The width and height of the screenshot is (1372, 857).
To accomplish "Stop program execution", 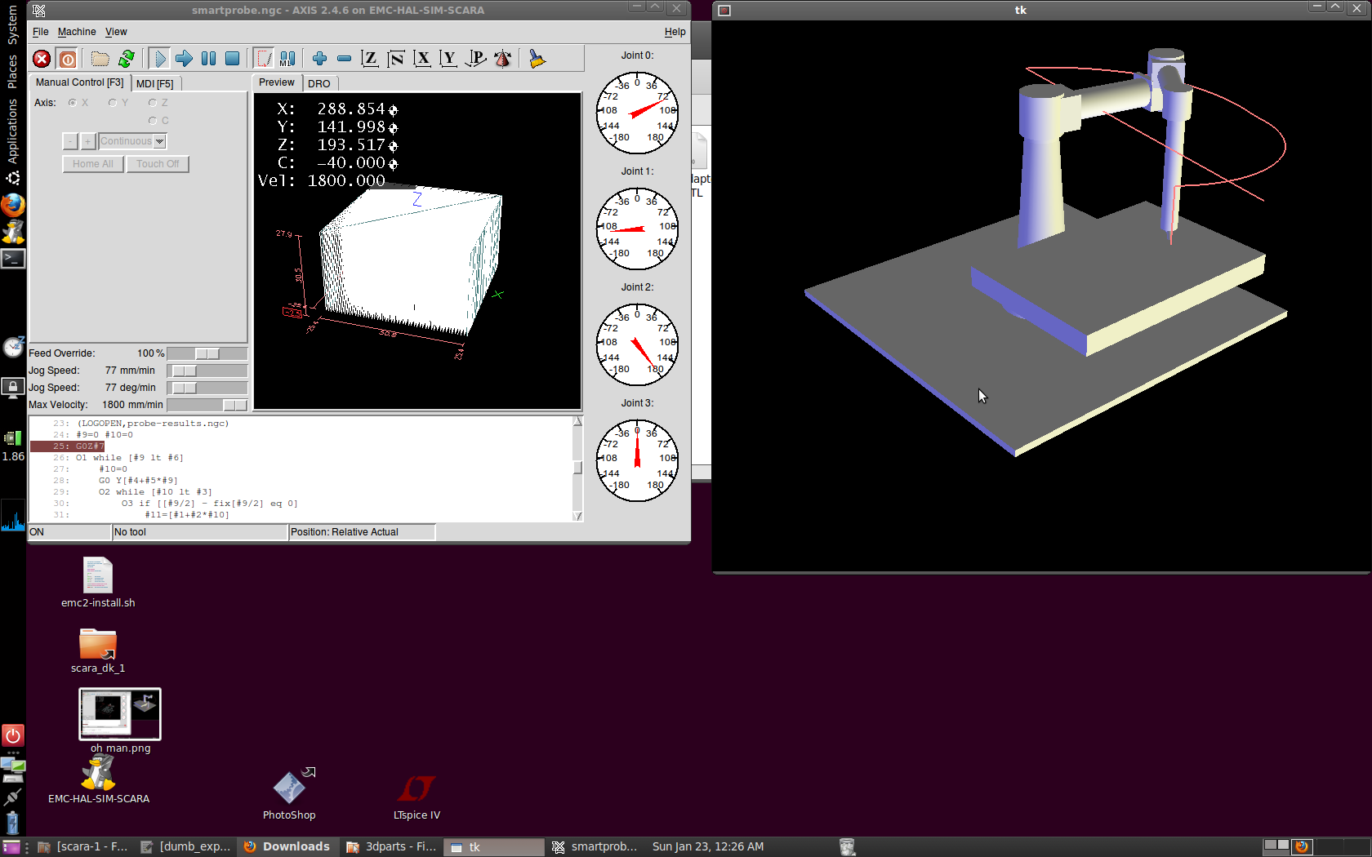I will [x=233, y=59].
